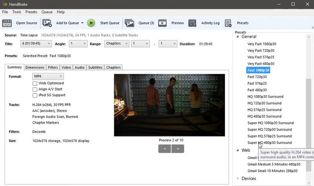Screen dimensions: 314x186
Task: Click the Add to Queue image icon
Action: 47,23
